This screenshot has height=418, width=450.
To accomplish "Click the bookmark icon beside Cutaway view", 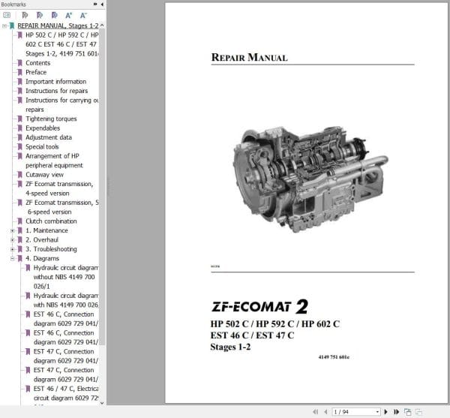I will tap(19, 175).
